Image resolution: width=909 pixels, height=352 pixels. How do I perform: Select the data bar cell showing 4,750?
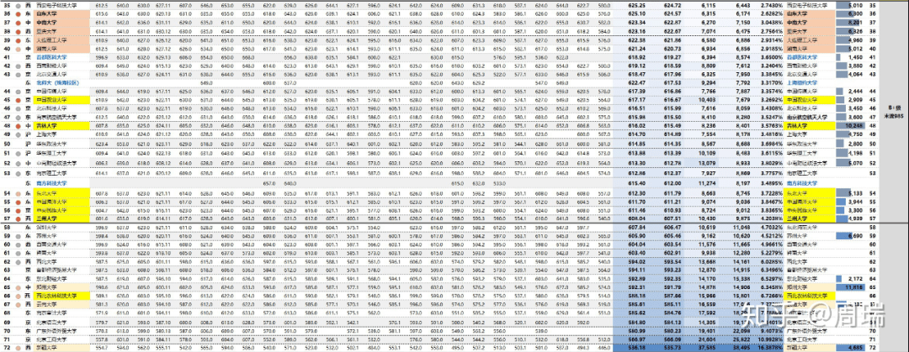(851, 134)
